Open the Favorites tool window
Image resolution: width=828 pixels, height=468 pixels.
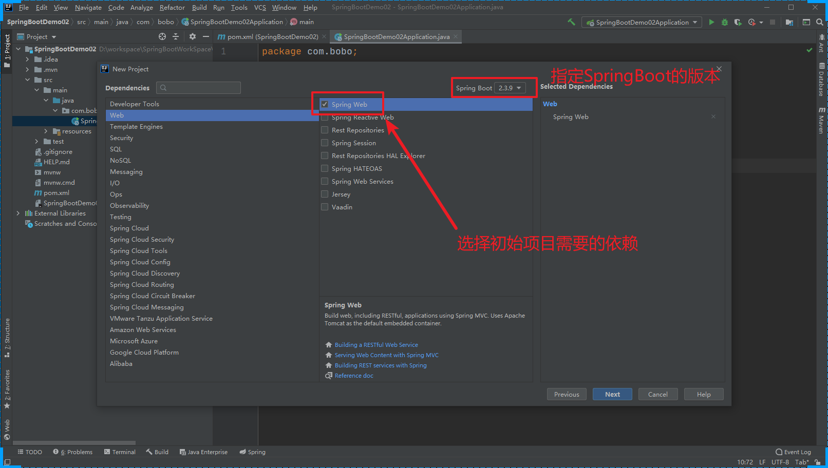pos(7,389)
